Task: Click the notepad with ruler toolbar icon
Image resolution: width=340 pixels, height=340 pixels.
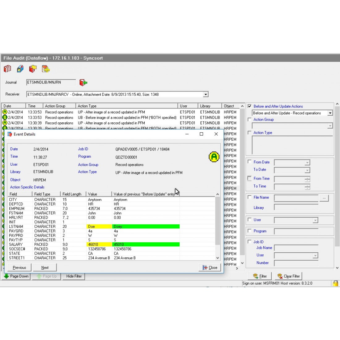Action: [x=46, y=69]
